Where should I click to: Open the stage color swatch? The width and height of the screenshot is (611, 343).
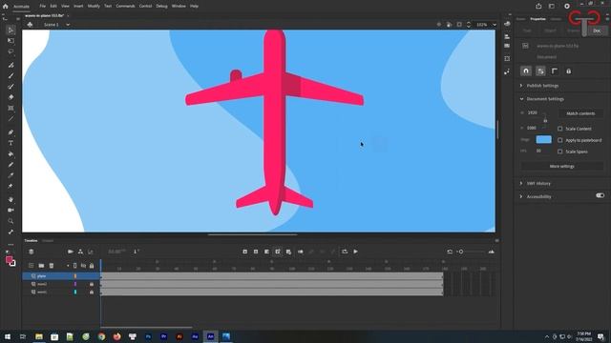[543, 140]
